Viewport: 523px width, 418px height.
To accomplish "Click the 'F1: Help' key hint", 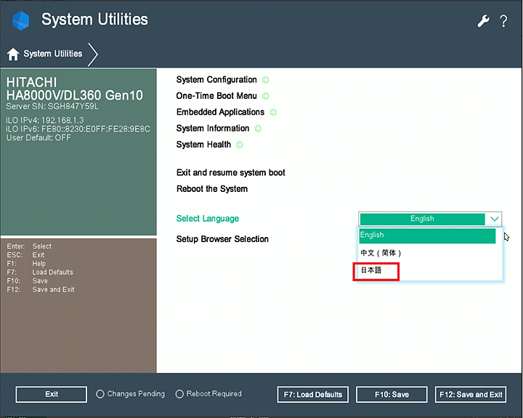I will click(26, 264).
